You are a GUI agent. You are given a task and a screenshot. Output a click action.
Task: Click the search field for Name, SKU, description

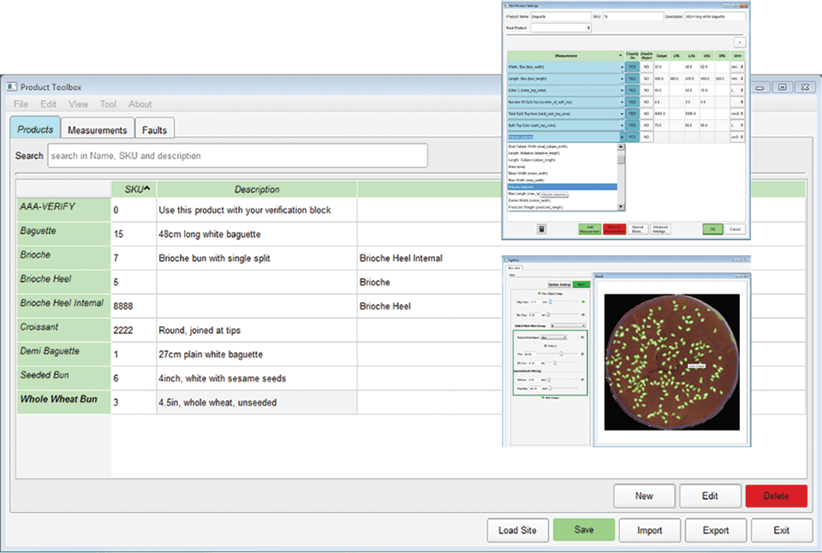237,156
